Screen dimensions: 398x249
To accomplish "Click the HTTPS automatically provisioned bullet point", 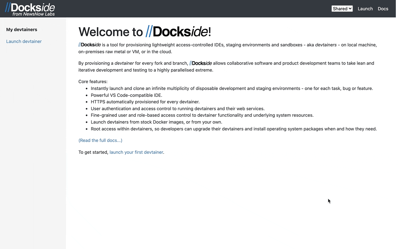I will point(145,102).
